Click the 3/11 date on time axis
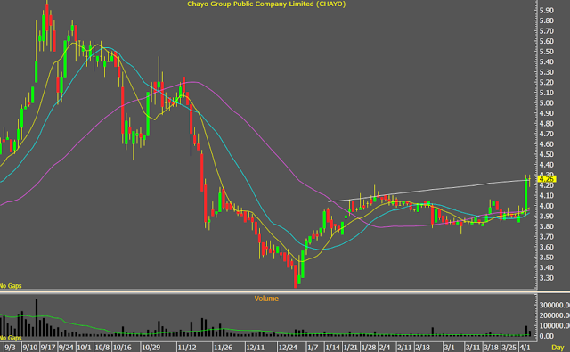570x352 pixels. click(473, 348)
